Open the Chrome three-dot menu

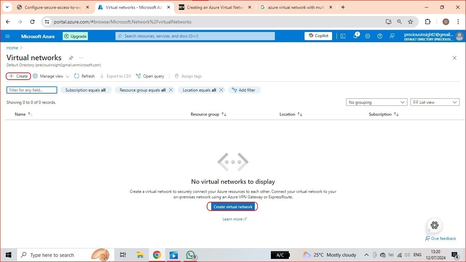457,22
